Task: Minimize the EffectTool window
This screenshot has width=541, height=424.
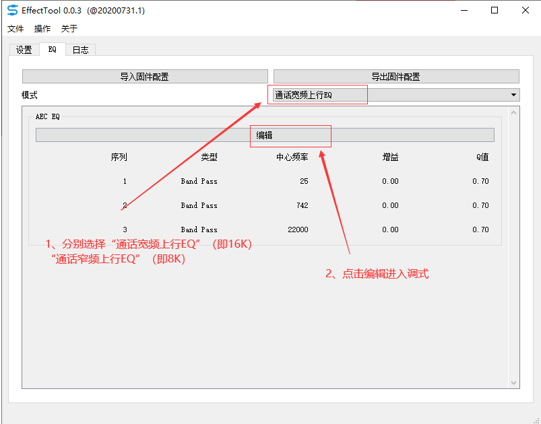Action: click(x=464, y=10)
